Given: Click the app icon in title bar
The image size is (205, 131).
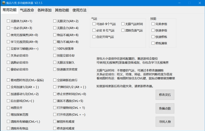Looking at the screenshot, I should tap(3, 3).
